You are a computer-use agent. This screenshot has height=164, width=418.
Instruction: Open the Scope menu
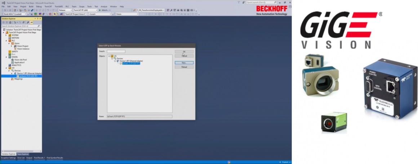point(82,6)
